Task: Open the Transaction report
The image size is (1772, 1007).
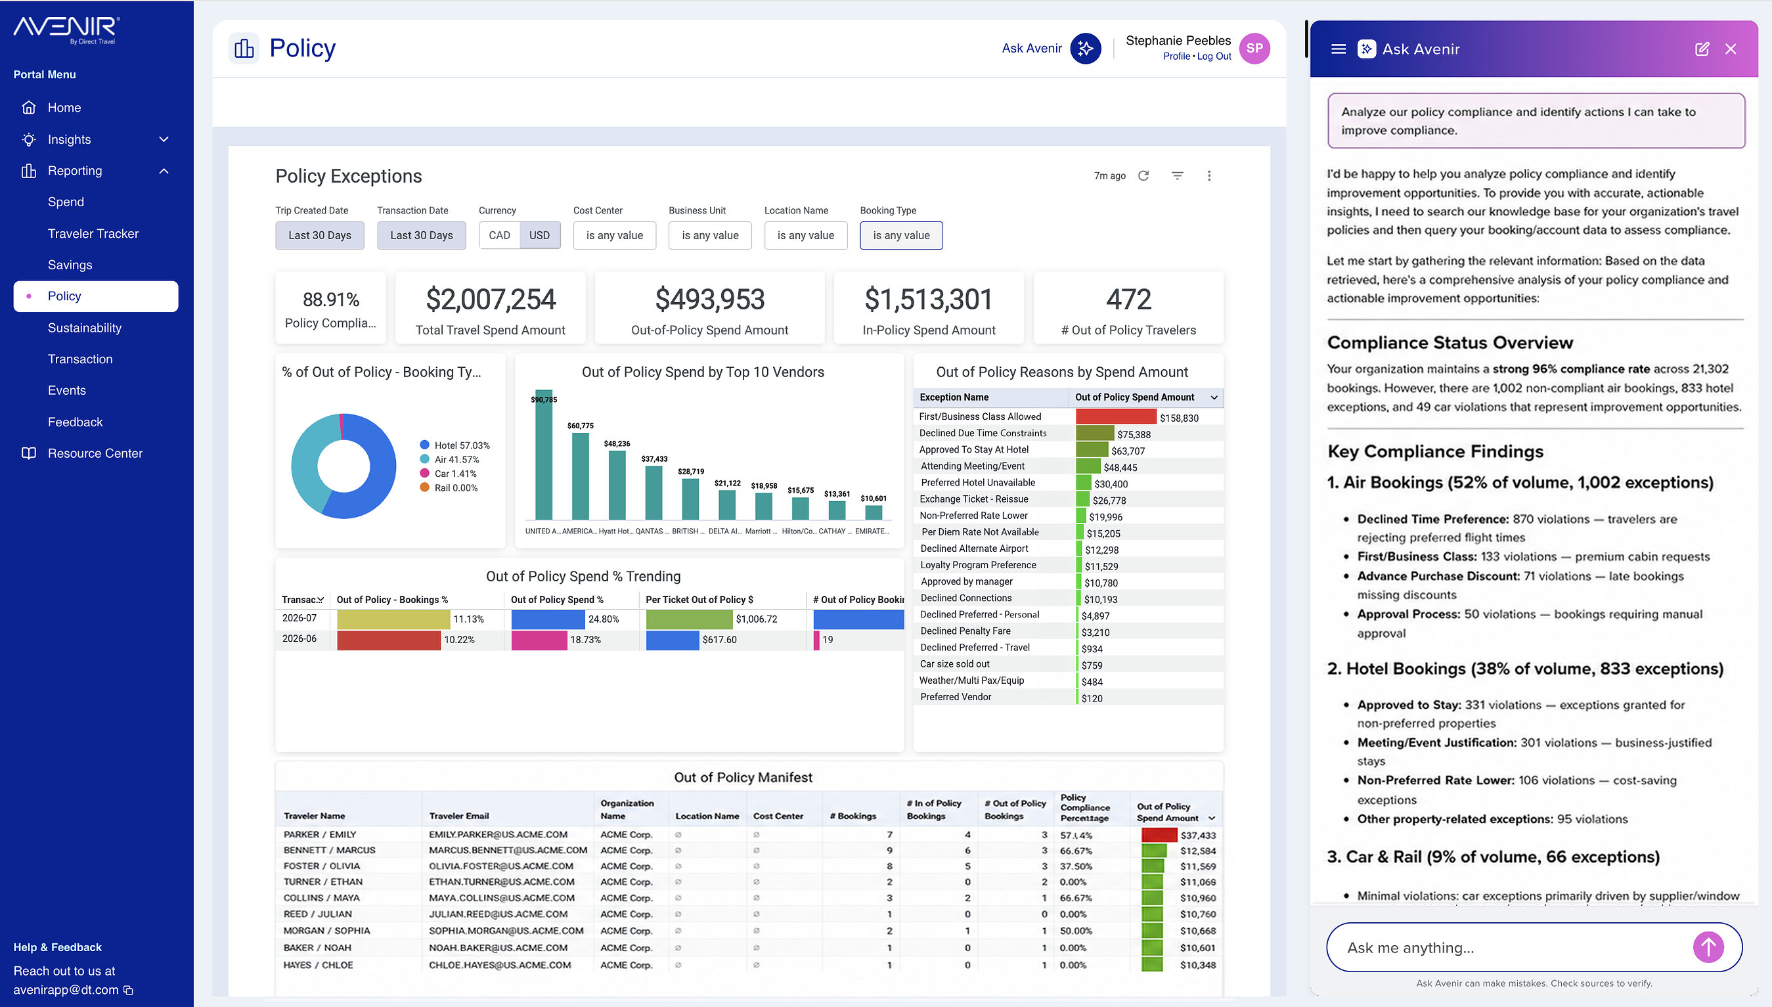Action: (79, 359)
